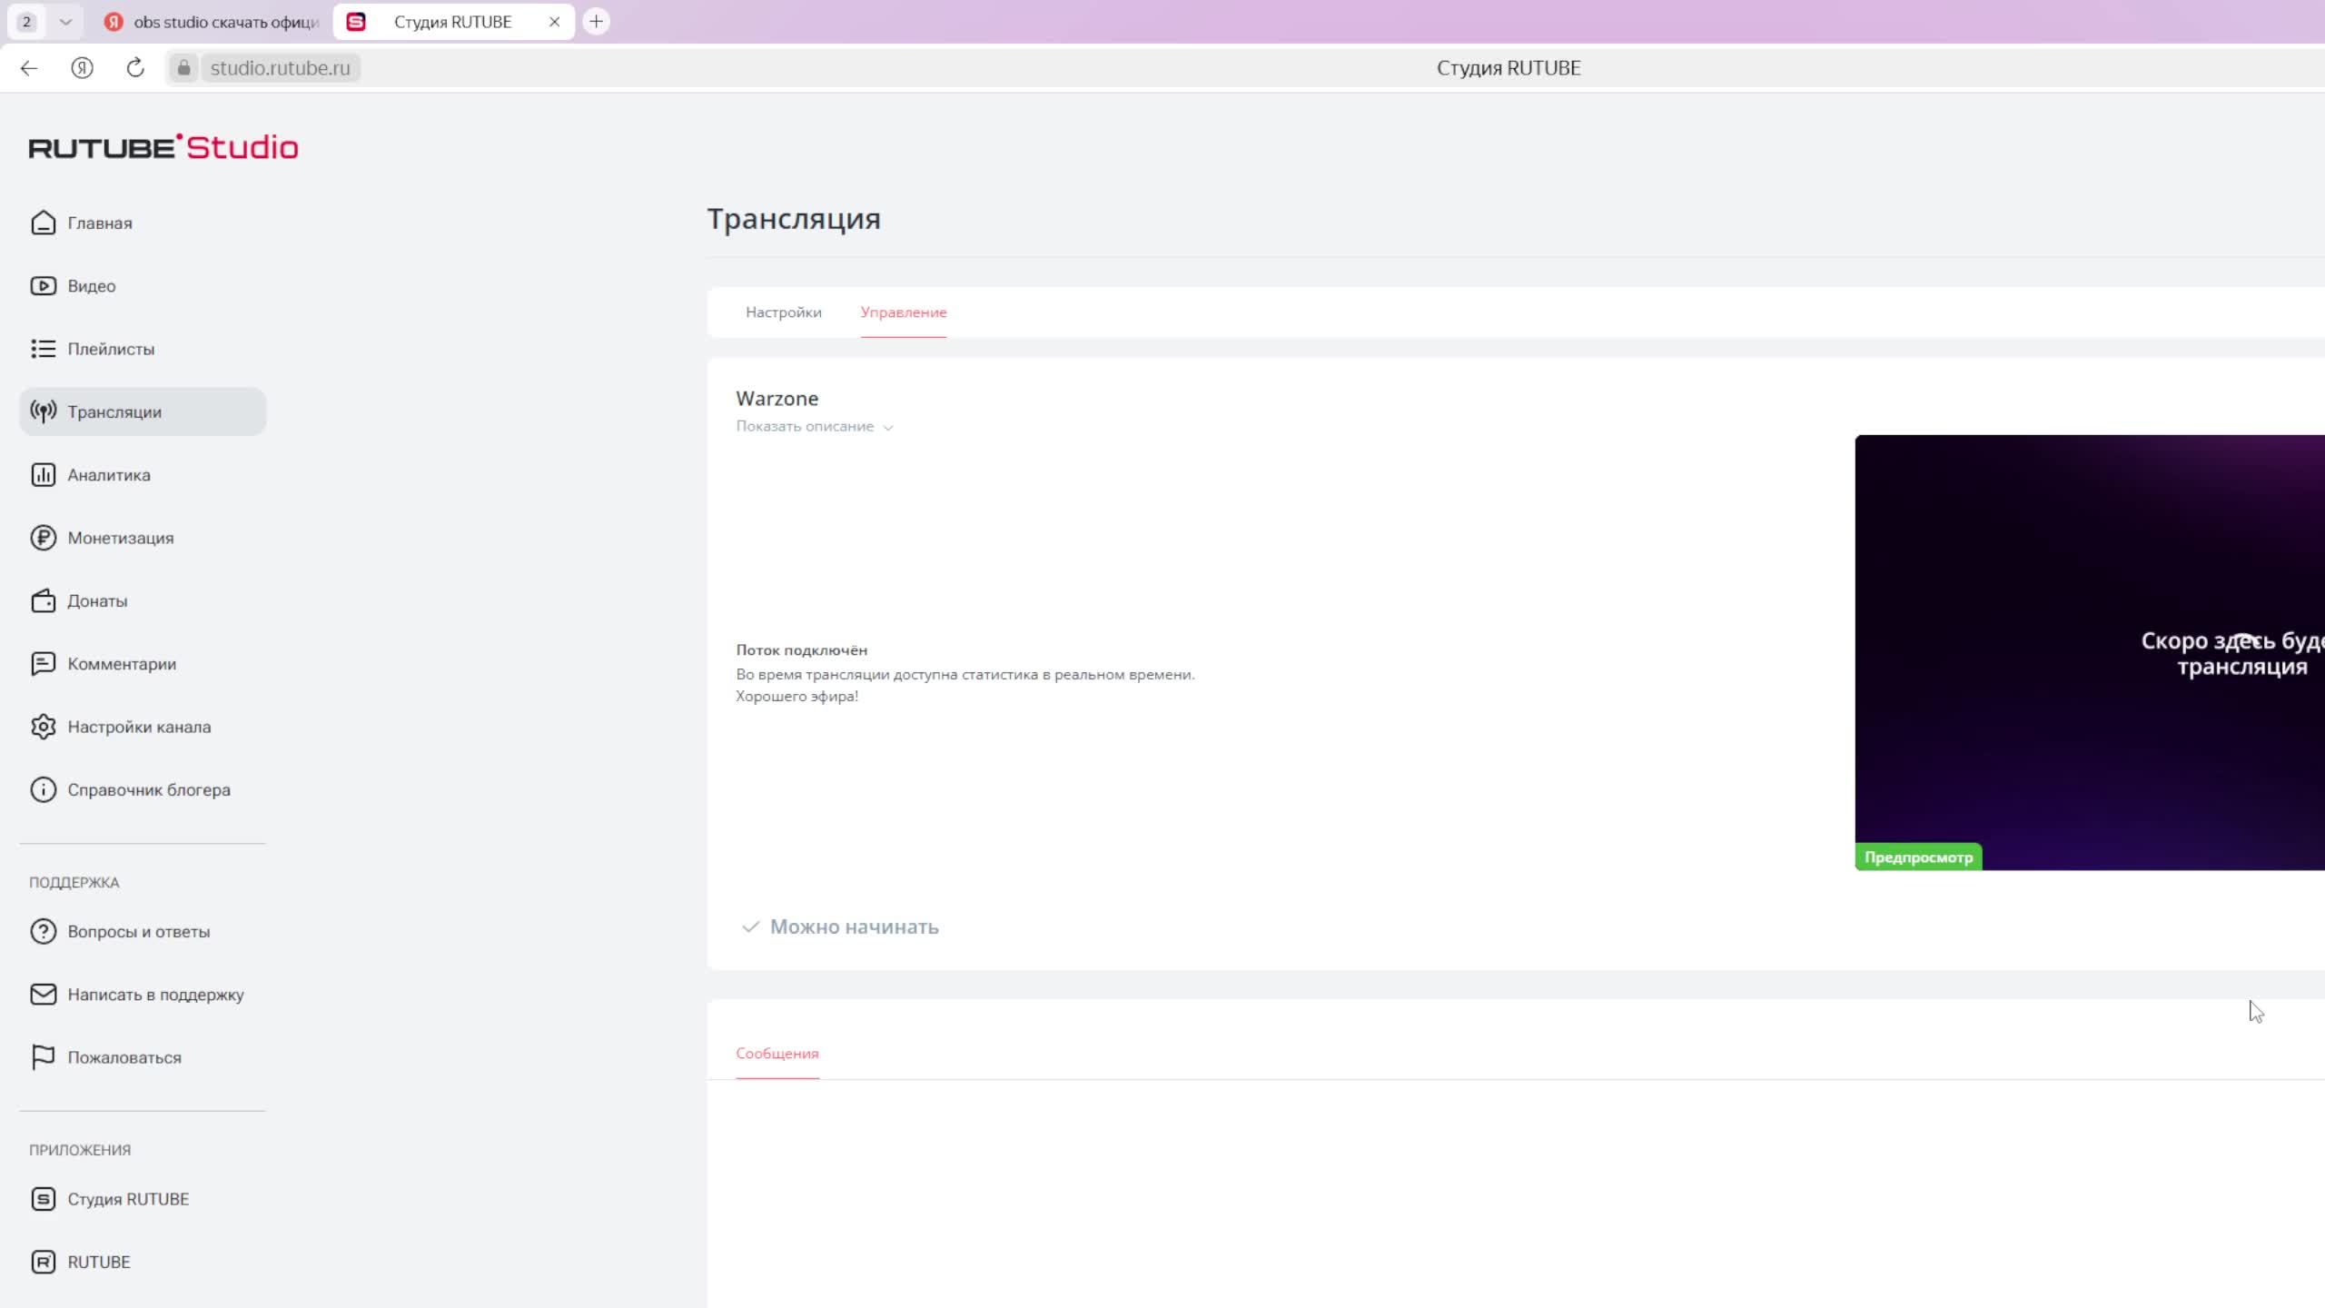This screenshot has height=1308, width=2325.
Task: Expand the tab list chevron
Action: point(65,22)
